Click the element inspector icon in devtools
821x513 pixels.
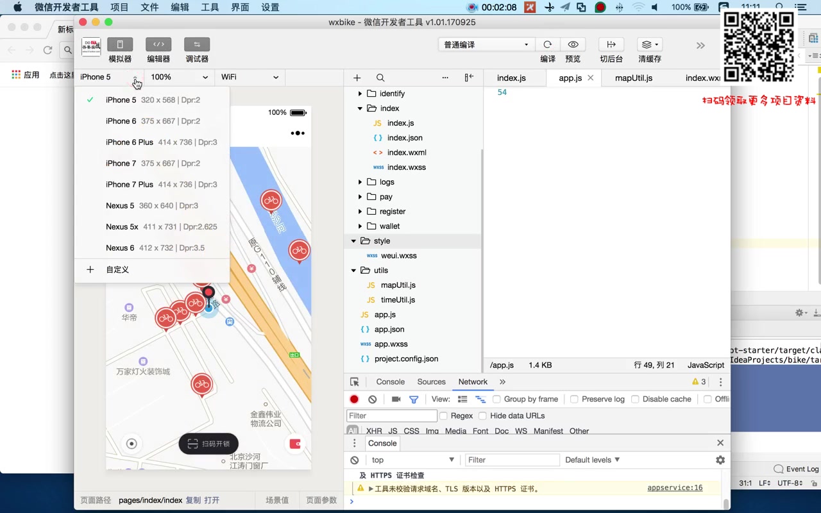355,382
